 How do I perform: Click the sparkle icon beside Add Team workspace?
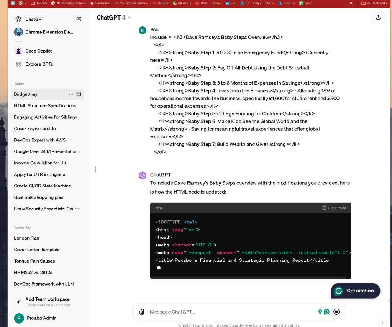pos(18,302)
